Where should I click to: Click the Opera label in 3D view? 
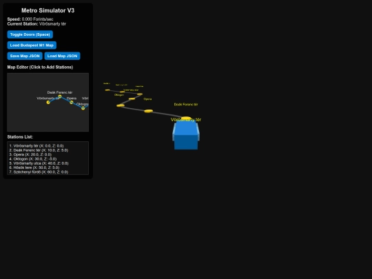[147, 99]
